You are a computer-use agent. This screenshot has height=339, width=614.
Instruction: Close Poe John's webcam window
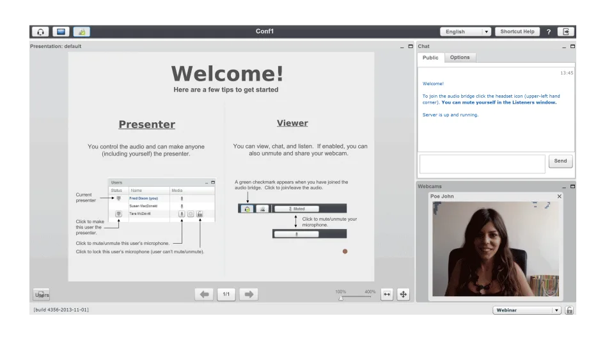tap(559, 196)
